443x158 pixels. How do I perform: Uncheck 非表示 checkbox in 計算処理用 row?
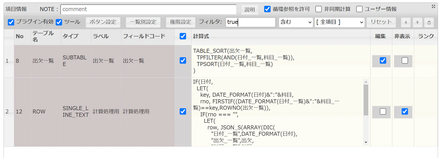405,112
